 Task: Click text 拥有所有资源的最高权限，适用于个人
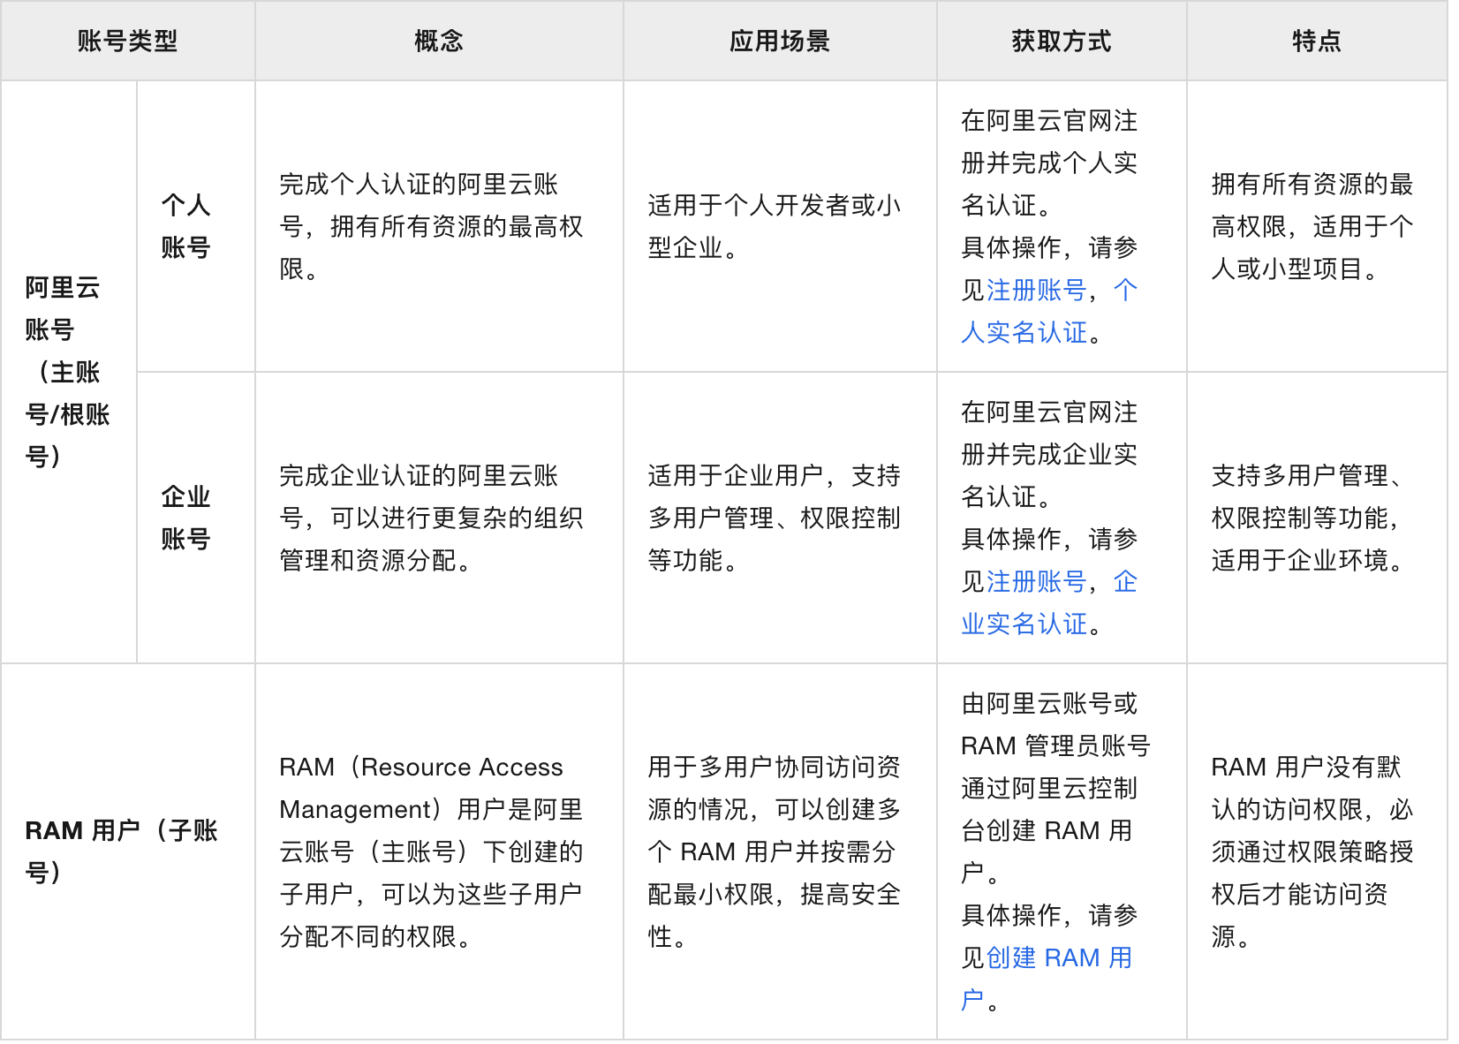point(1312,226)
